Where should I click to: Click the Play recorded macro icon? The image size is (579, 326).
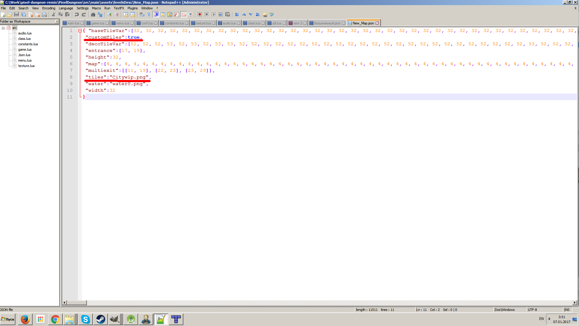click(214, 14)
